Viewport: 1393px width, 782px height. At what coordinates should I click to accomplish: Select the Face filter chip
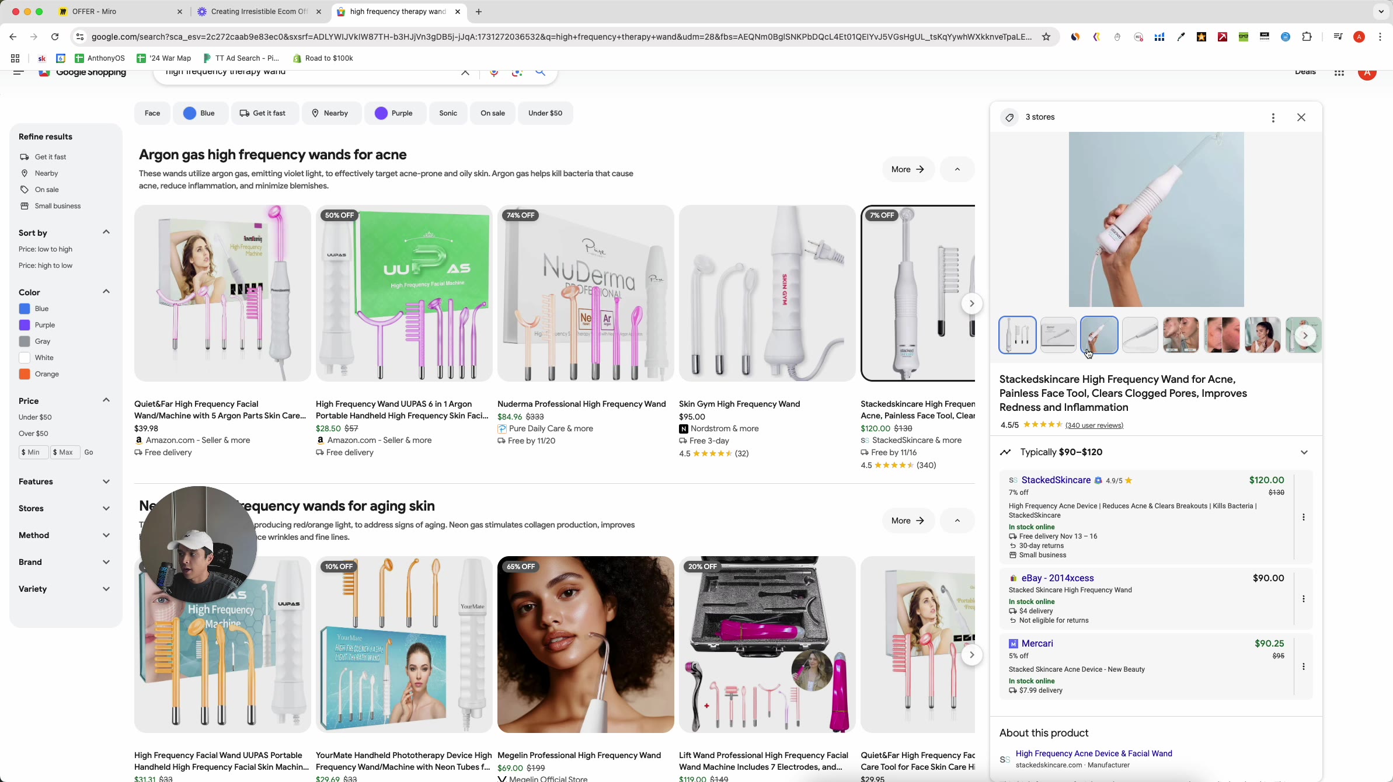(x=152, y=113)
